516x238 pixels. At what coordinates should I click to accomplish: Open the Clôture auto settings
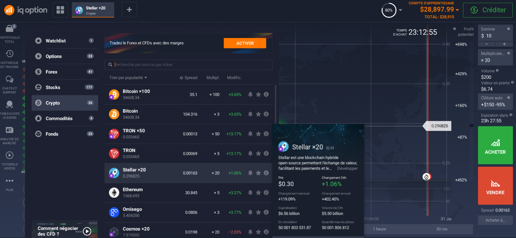point(495,102)
